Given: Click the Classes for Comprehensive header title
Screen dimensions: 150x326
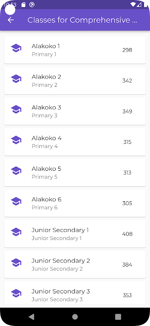Looking at the screenshot, I should pyautogui.click(x=82, y=20).
